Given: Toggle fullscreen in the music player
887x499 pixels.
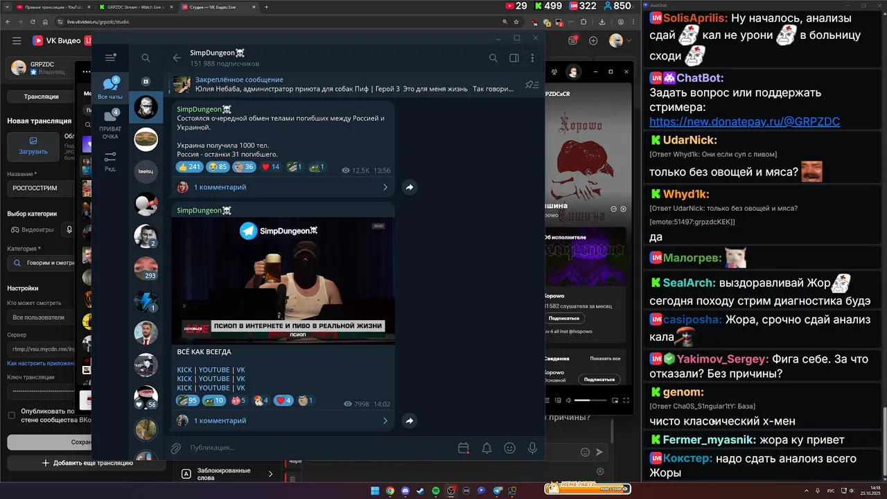Looking at the screenshot, I should coord(626,400).
